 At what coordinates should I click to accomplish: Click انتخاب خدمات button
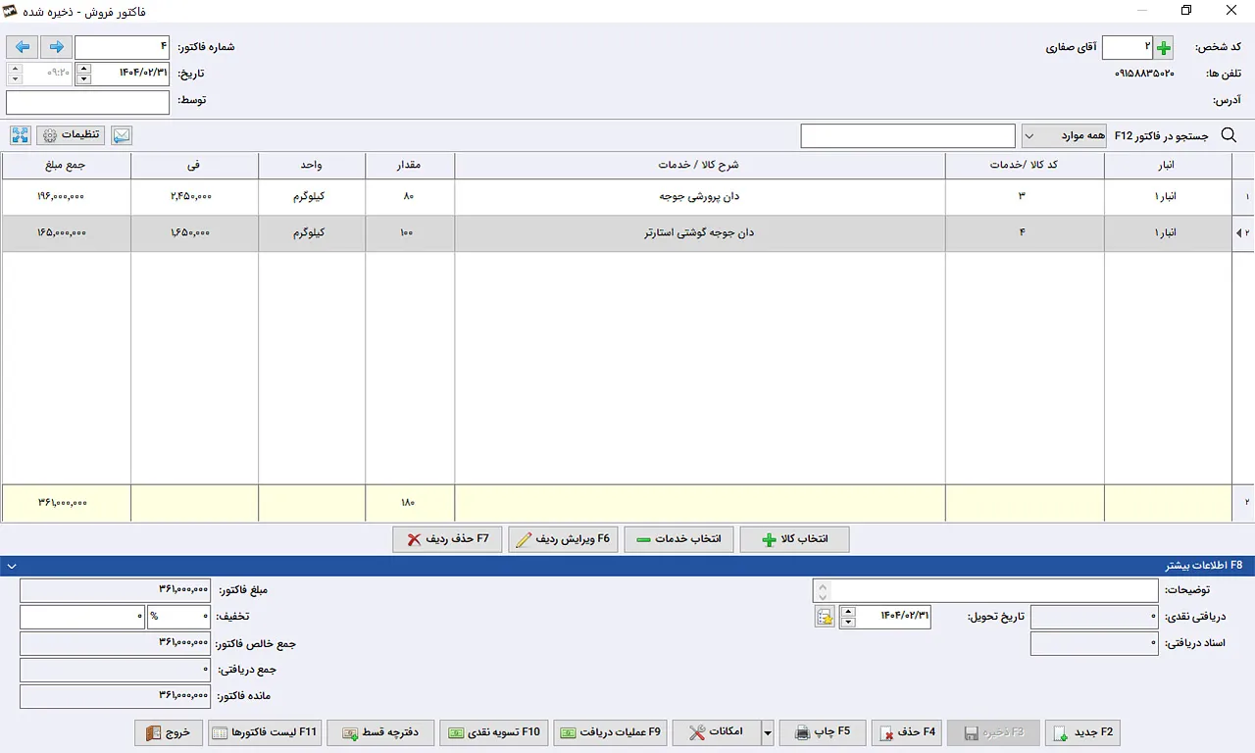tap(679, 539)
